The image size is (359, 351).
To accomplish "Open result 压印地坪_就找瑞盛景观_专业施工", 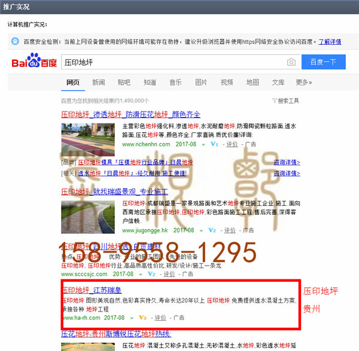I will 114,192.
